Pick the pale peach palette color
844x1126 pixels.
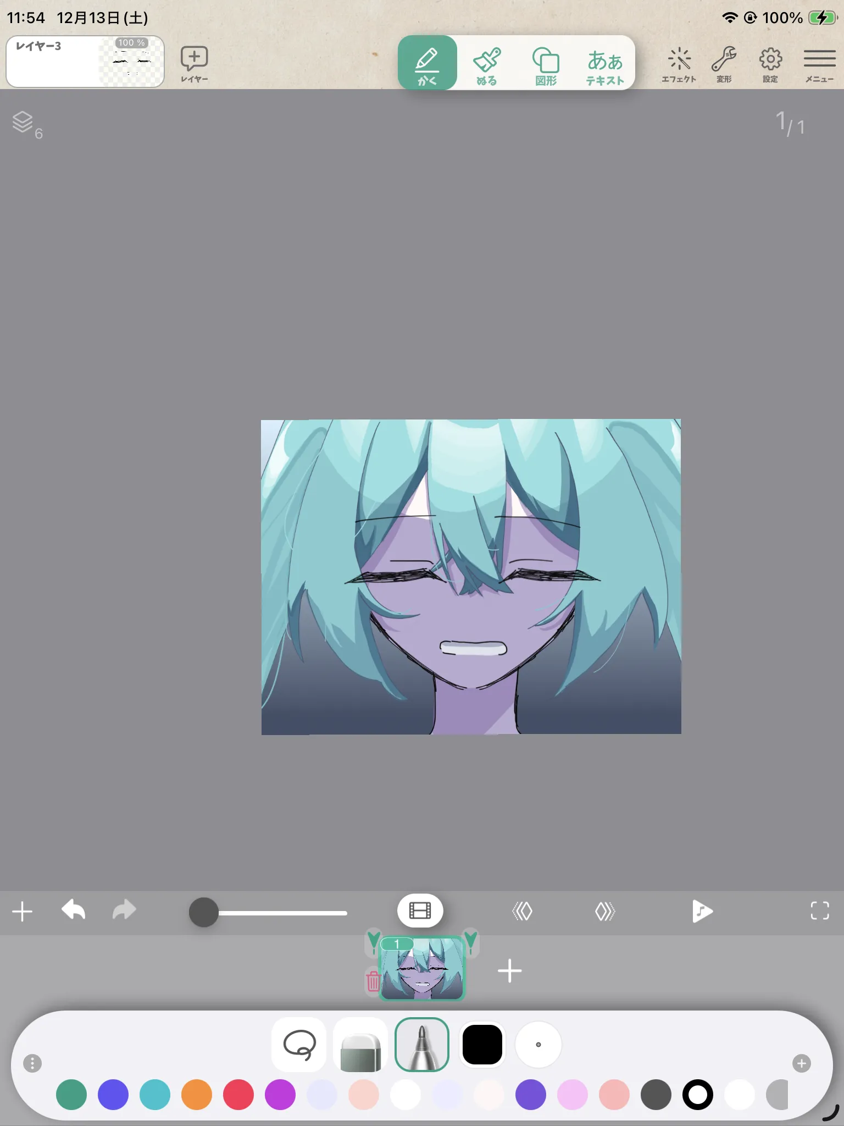[x=364, y=1095]
